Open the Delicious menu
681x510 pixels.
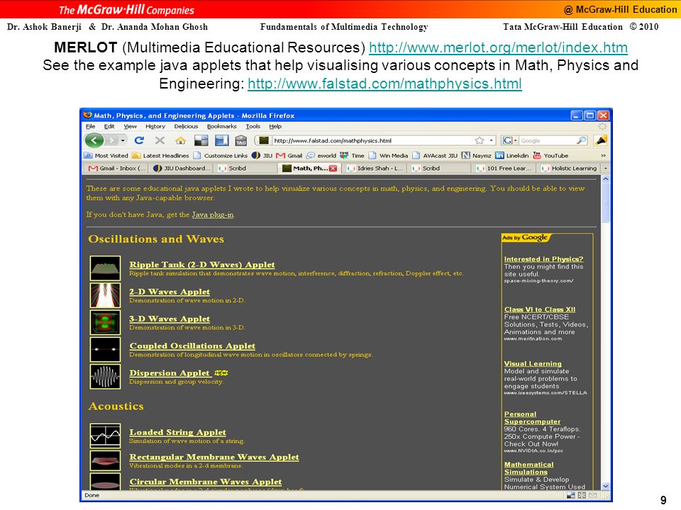pyautogui.click(x=186, y=126)
